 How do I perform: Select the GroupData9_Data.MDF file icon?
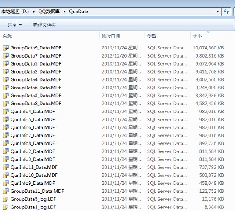click(x=6, y=48)
